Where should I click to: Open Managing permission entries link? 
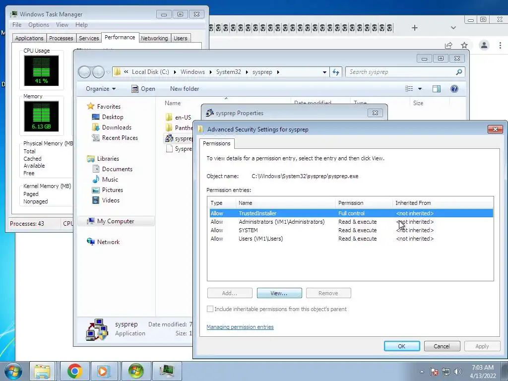pyautogui.click(x=240, y=327)
